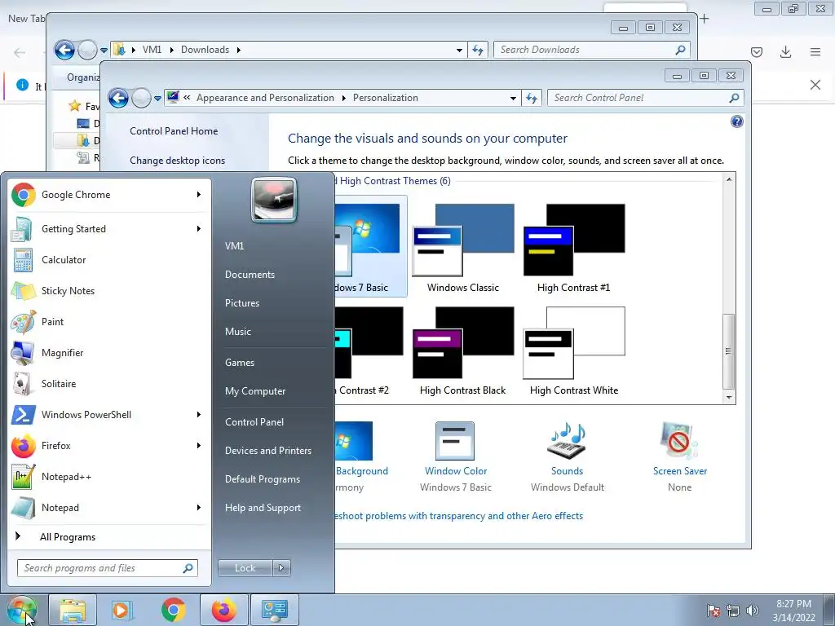Click the Personalization help question-mark icon
This screenshot has width=835, height=626.
coord(736,122)
